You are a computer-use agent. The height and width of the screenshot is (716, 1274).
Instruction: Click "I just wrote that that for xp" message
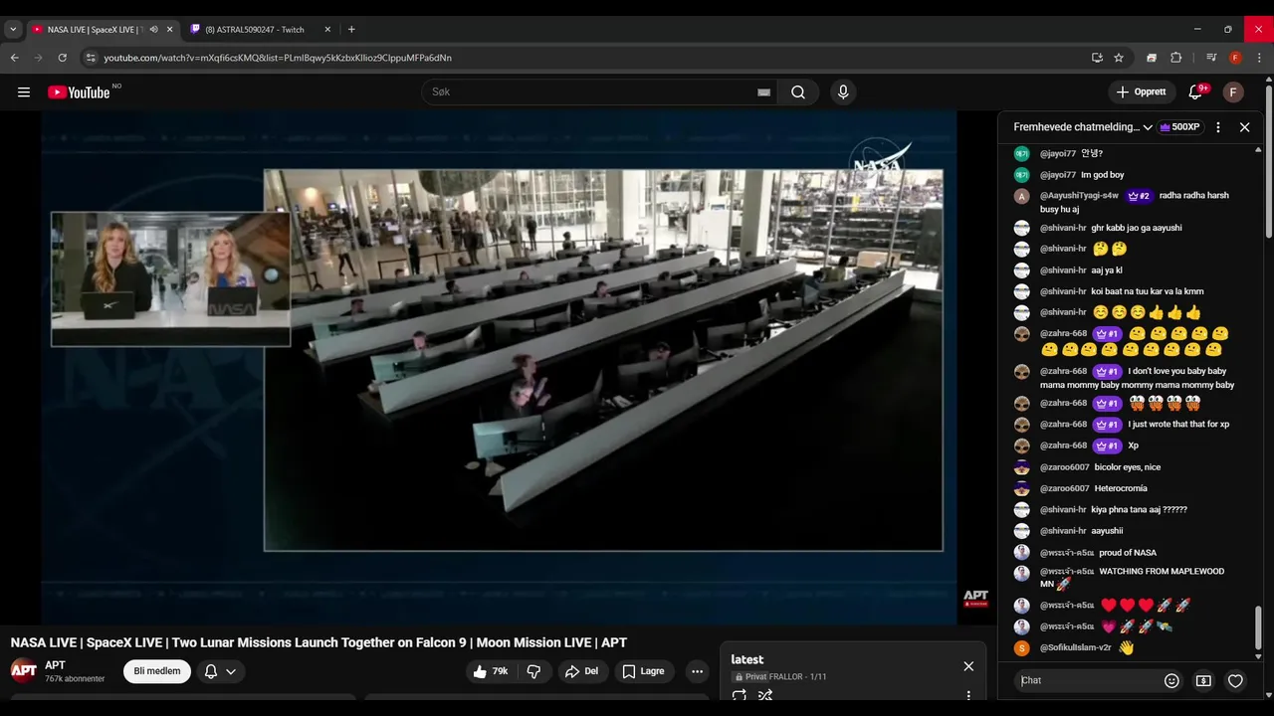coord(1178,425)
